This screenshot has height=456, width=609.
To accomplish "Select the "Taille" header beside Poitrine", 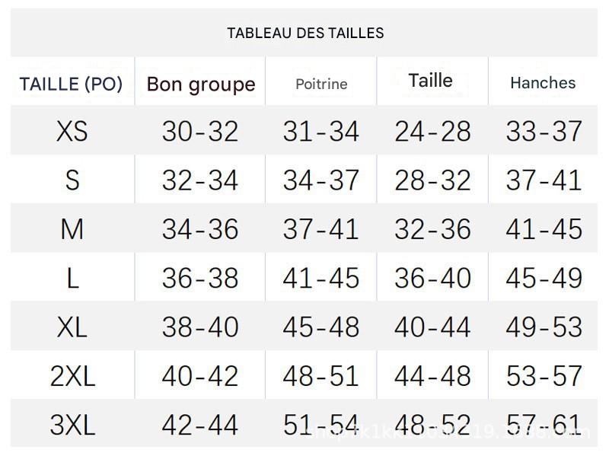I will click(430, 81).
